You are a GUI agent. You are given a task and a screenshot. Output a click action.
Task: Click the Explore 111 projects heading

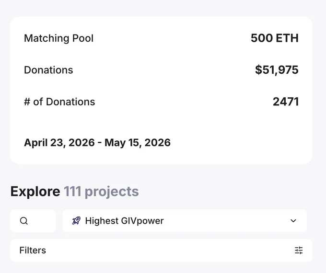[x=74, y=192]
